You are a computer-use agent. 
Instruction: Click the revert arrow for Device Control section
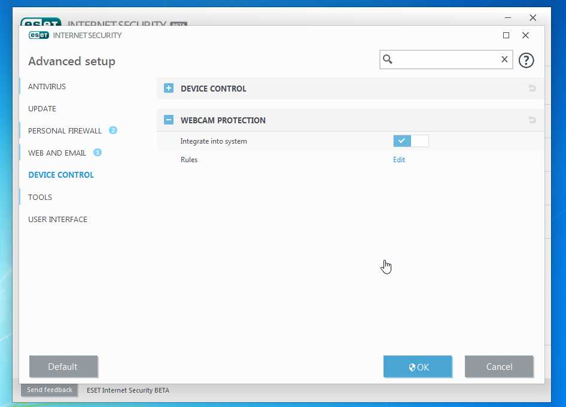click(532, 89)
